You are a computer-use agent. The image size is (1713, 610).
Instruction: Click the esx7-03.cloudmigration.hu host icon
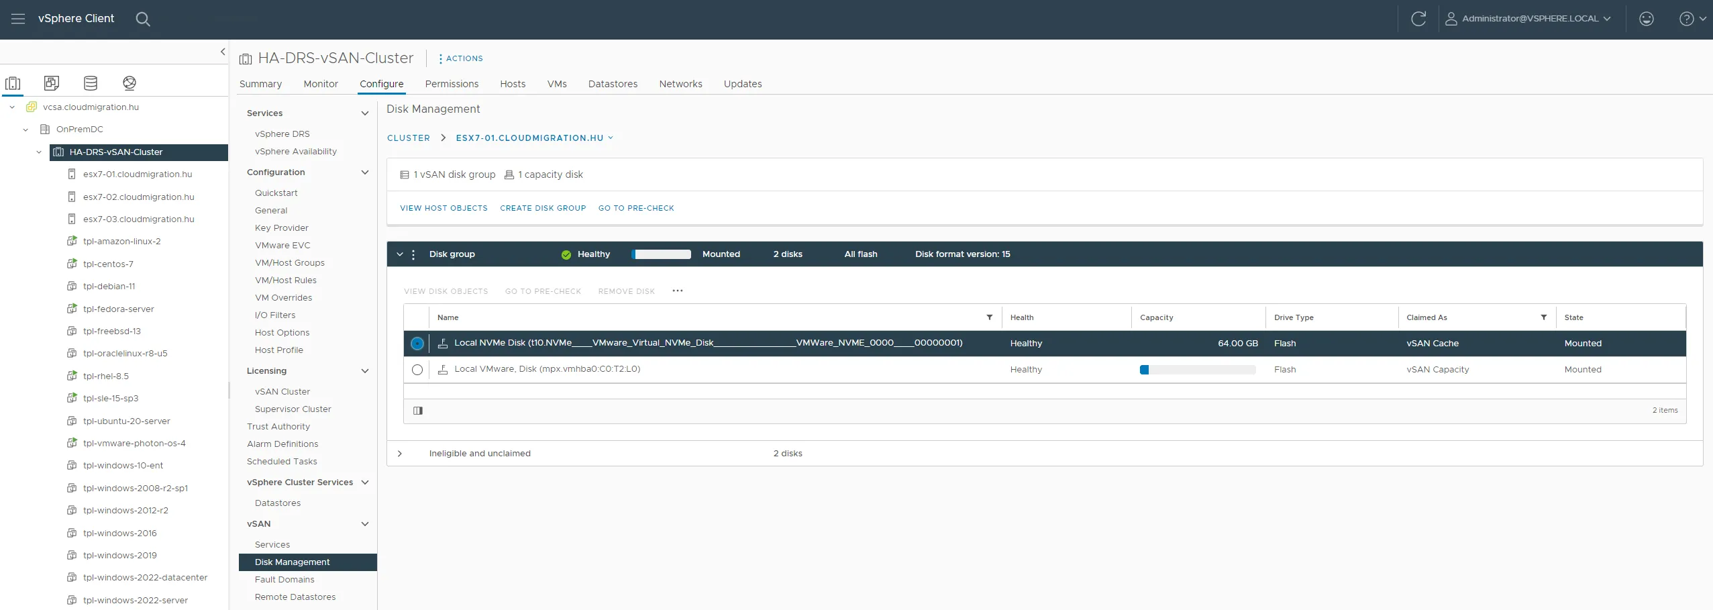(72, 219)
